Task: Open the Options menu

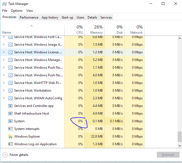Action: point(17,11)
